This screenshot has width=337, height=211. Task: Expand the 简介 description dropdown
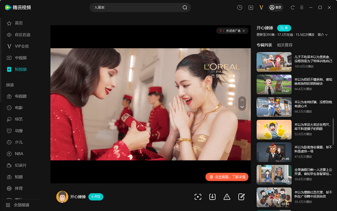[x=322, y=35]
